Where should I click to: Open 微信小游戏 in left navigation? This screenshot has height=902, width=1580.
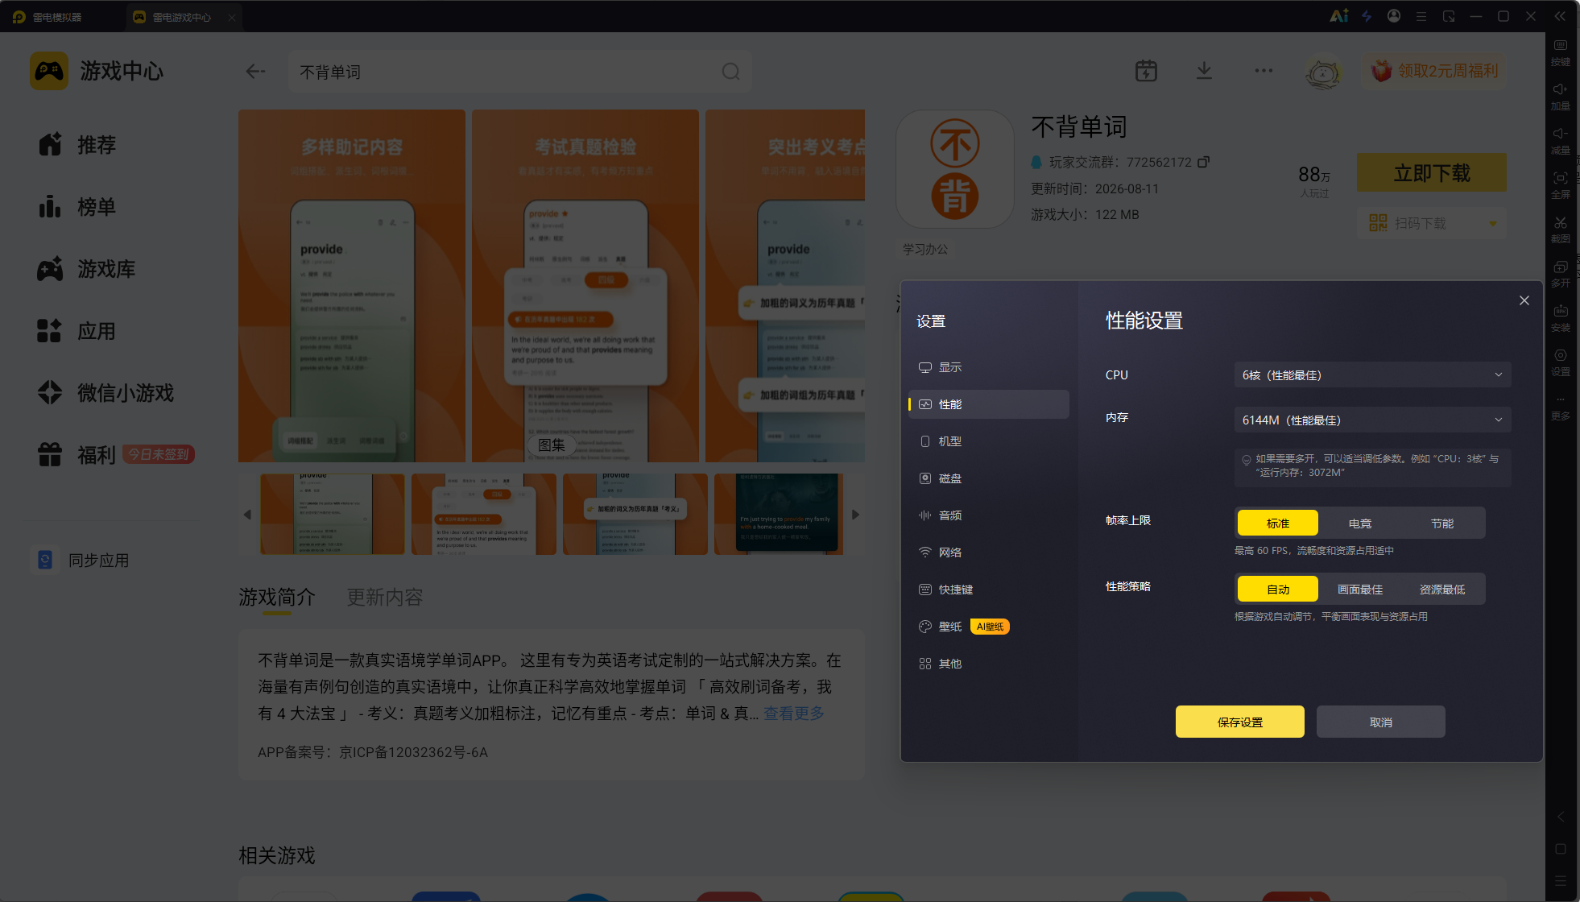[106, 393]
